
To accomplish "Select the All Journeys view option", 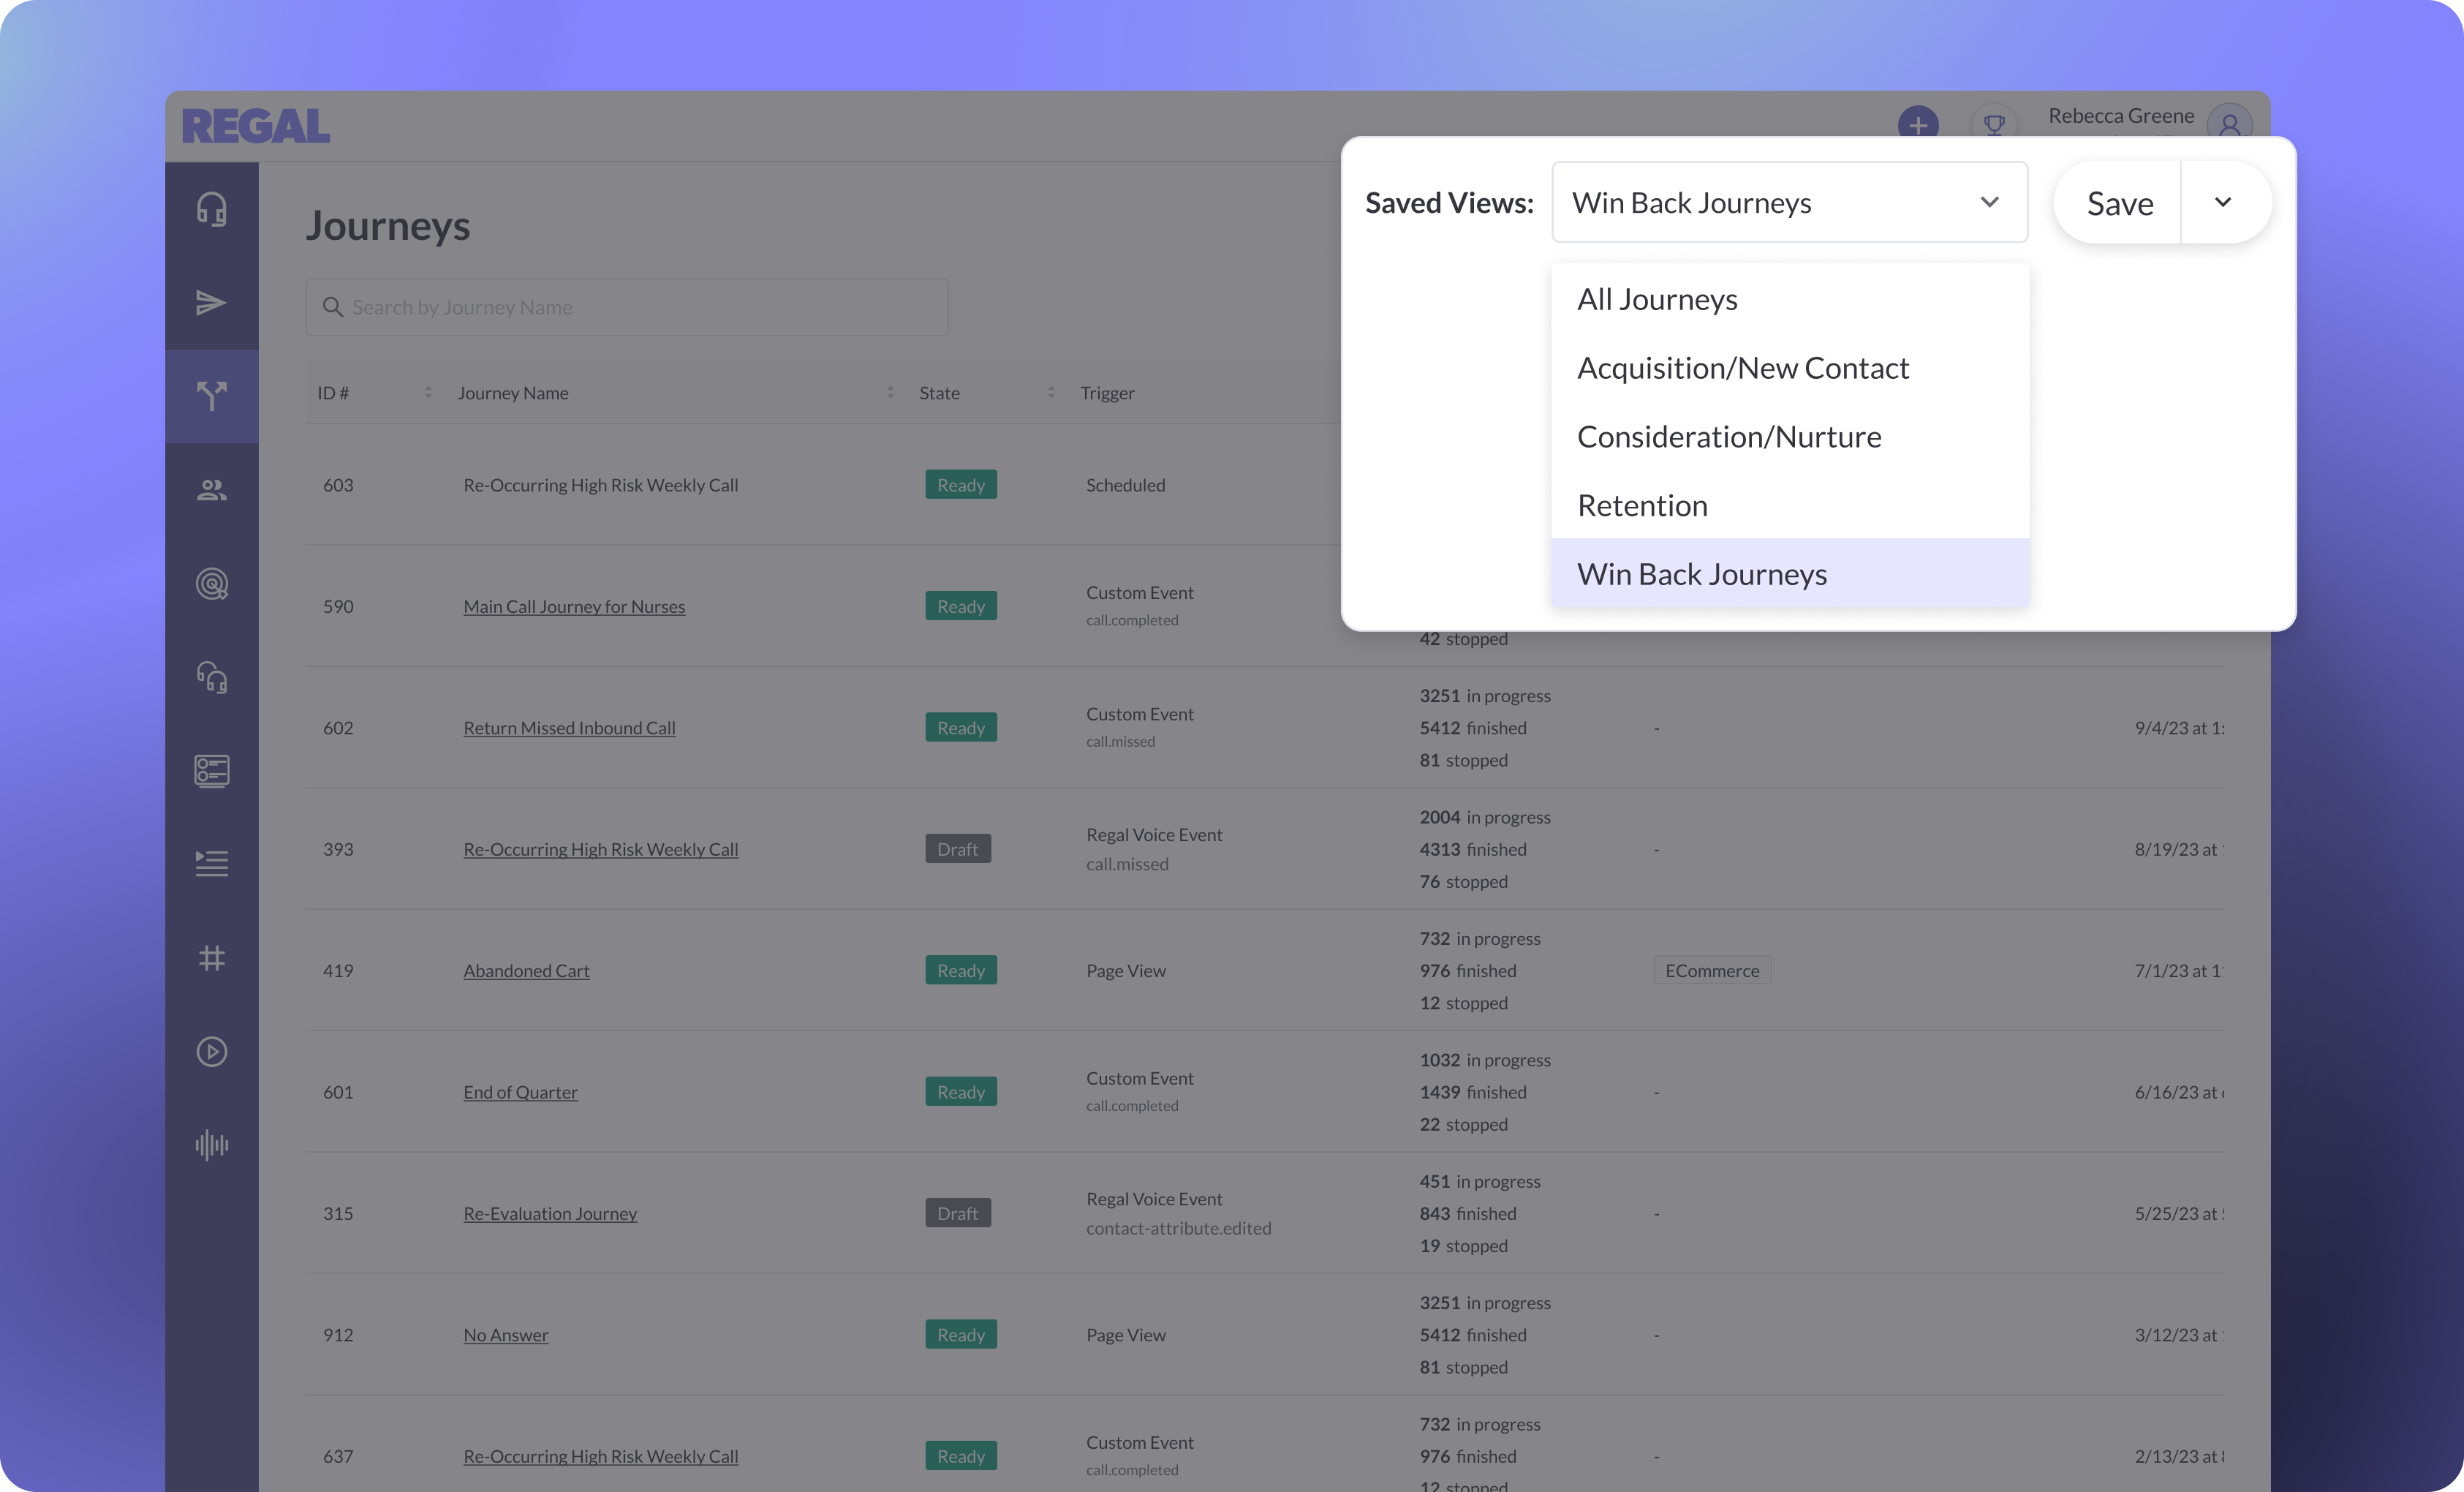I will [x=1657, y=299].
